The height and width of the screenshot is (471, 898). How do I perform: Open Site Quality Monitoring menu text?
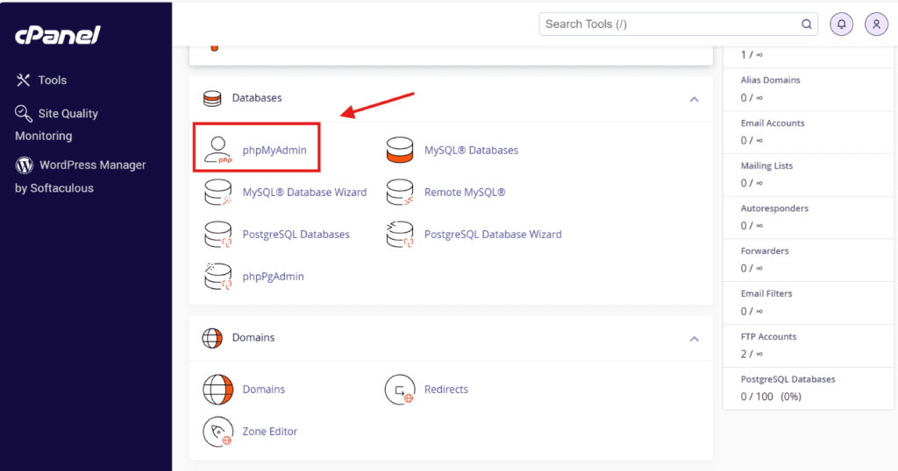(56, 124)
